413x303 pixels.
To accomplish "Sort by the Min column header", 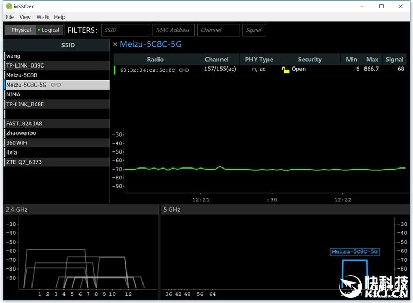I will tap(352, 59).
